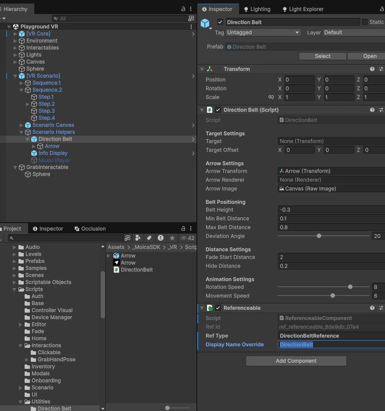Click the Project favorites star icon
The height and width of the screenshot is (411, 385).
click(x=172, y=238)
